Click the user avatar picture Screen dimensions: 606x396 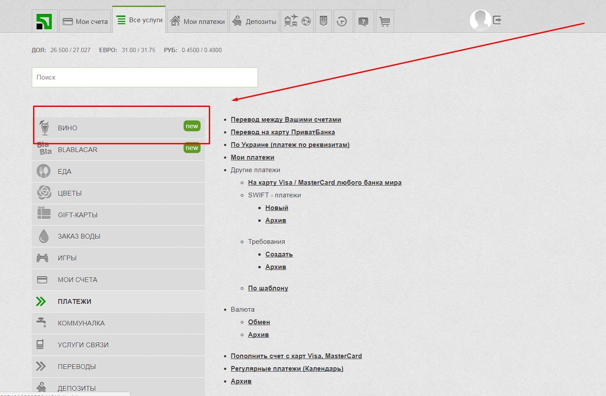480,20
